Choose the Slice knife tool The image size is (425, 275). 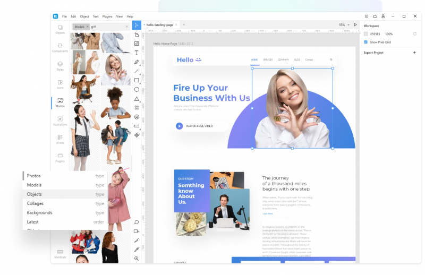click(x=137, y=240)
